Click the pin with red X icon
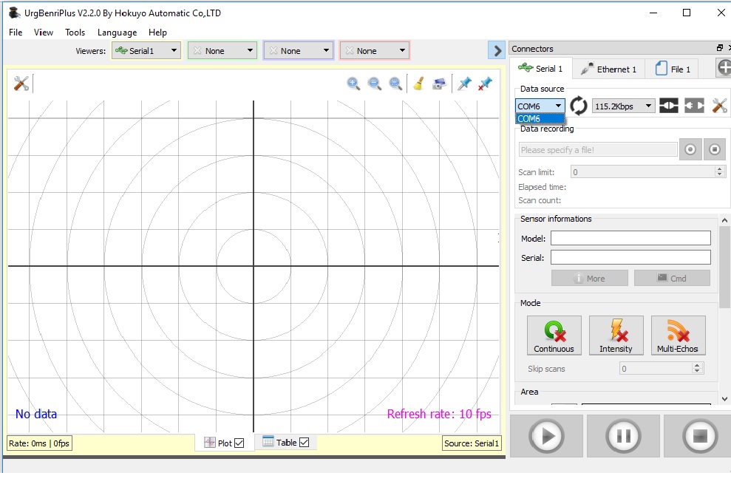Screen dimensions: 731x487 click(x=485, y=84)
